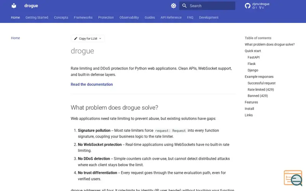Go to Django section in contents
Viewport: 306px width, 191px height.
(253, 70)
